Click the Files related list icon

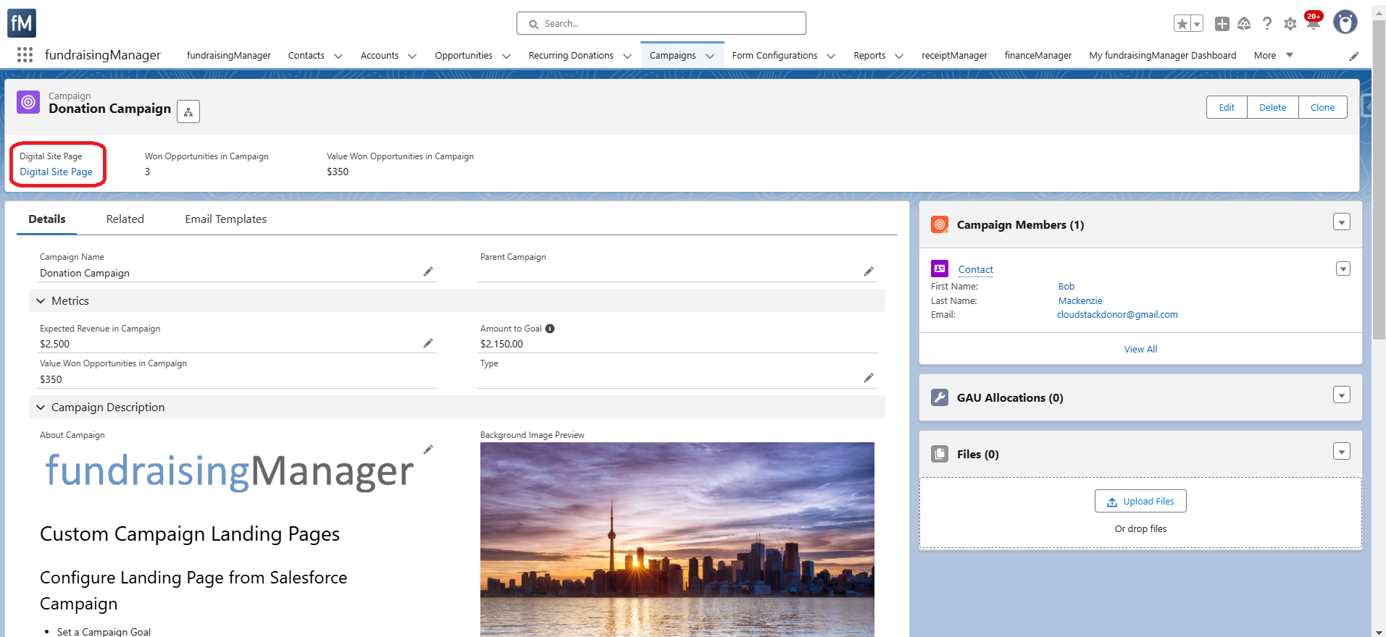tap(940, 454)
